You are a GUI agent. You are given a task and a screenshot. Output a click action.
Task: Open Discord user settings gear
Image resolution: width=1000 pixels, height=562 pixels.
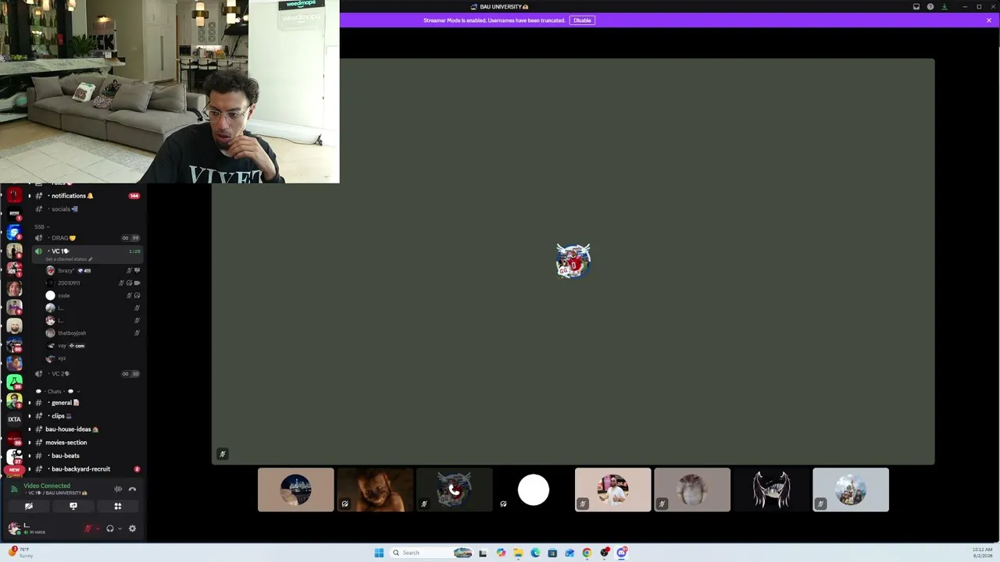[x=132, y=528]
